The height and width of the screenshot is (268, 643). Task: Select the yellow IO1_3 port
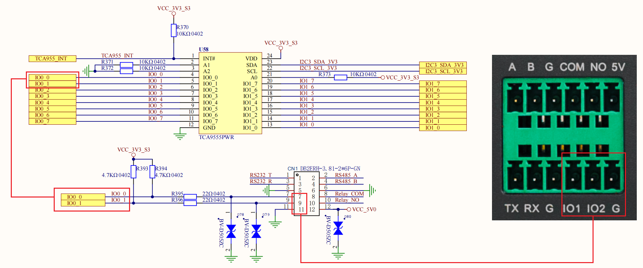coord(443,109)
